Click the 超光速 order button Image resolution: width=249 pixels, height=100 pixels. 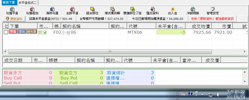coord(32,32)
